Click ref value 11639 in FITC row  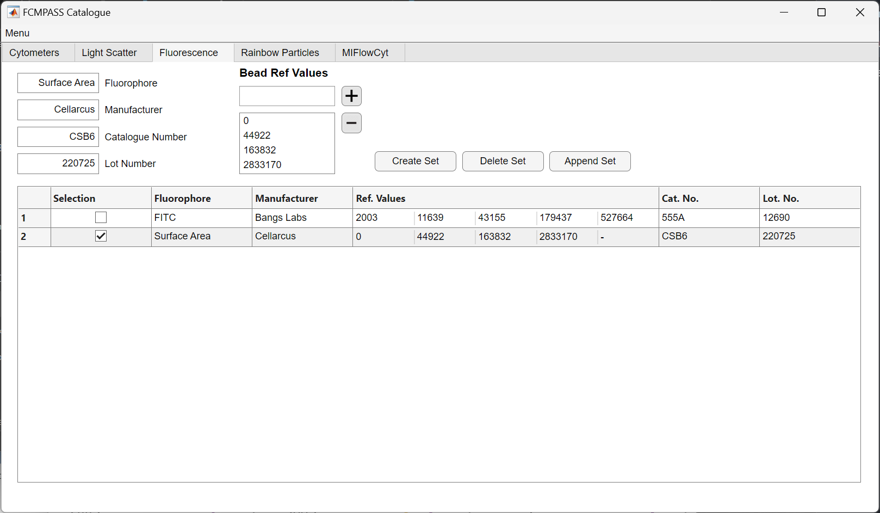point(444,218)
